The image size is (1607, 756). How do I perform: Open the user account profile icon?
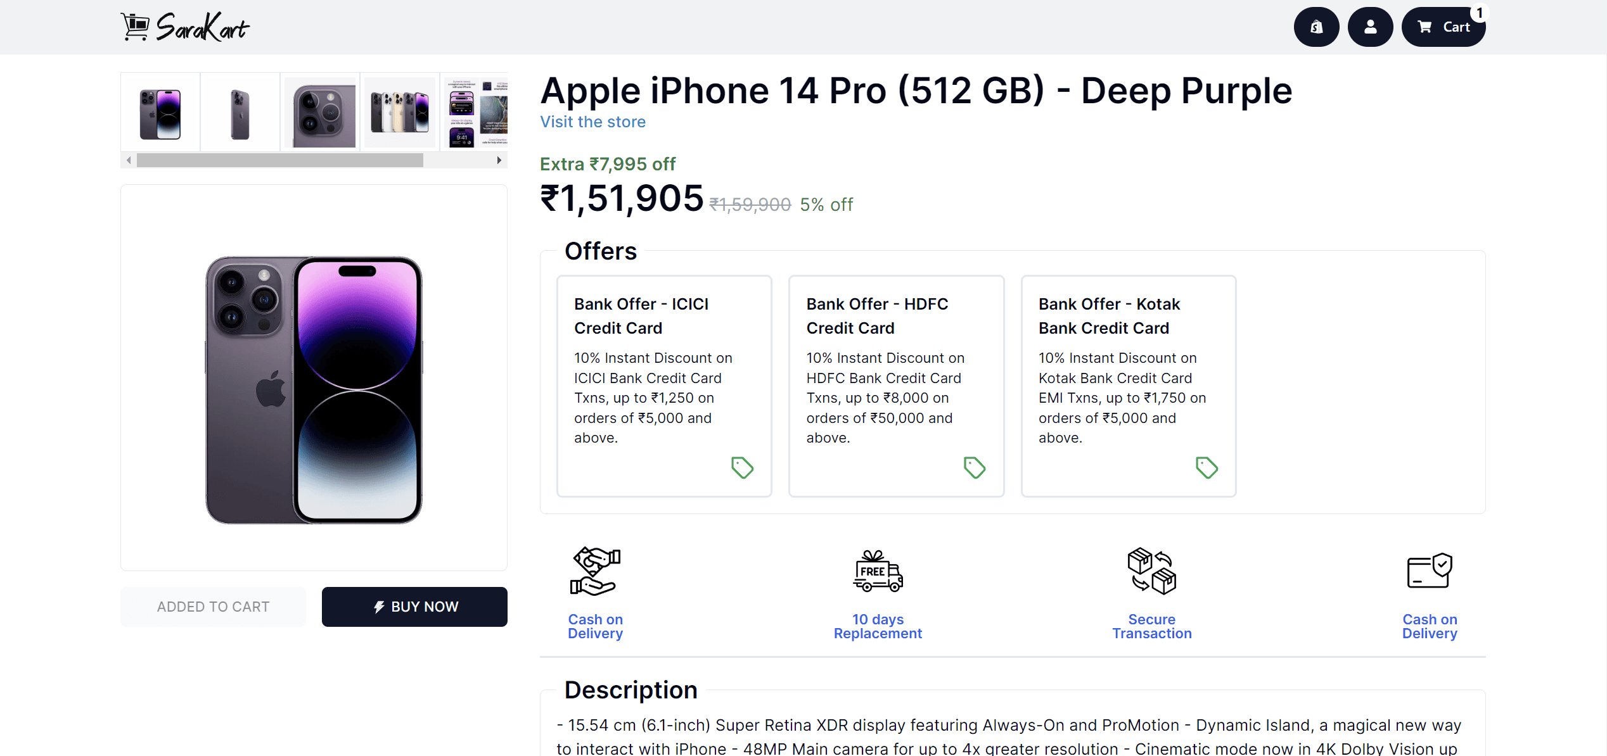[1370, 27]
